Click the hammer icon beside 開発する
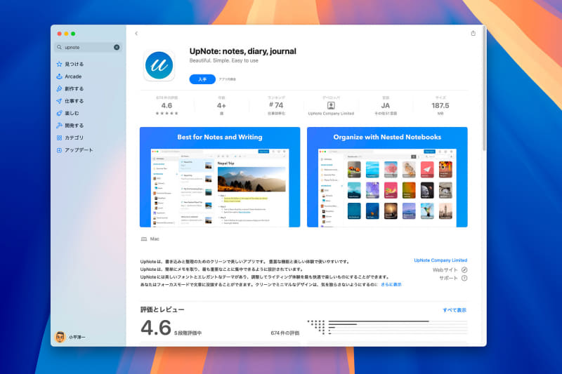Viewport: 562px width, 374px height. click(x=59, y=126)
